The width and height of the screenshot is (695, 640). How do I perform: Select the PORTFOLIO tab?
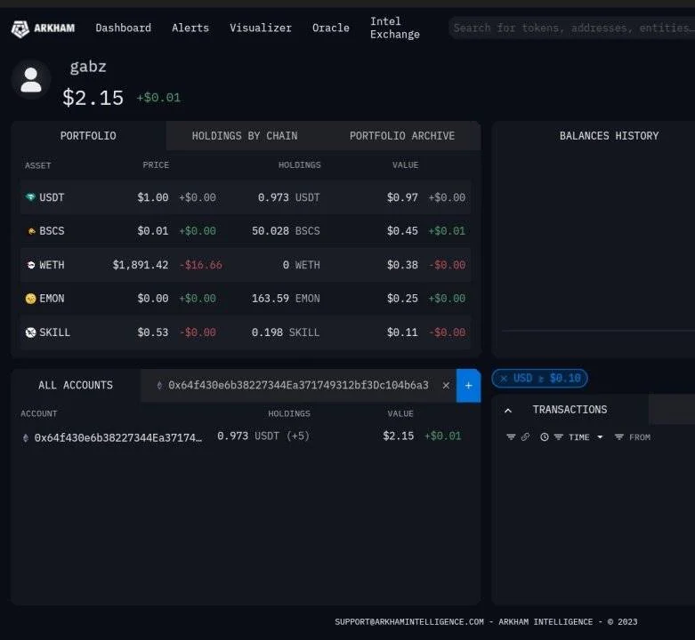point(88,136)
